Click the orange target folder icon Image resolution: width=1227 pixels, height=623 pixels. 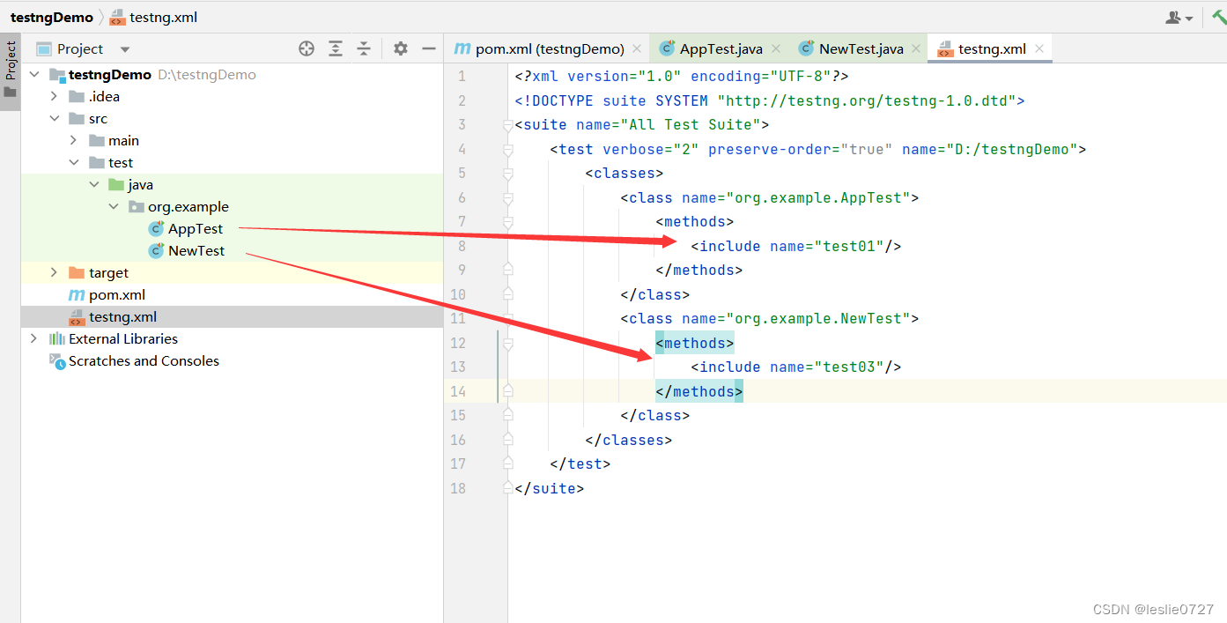coord(77,273)
